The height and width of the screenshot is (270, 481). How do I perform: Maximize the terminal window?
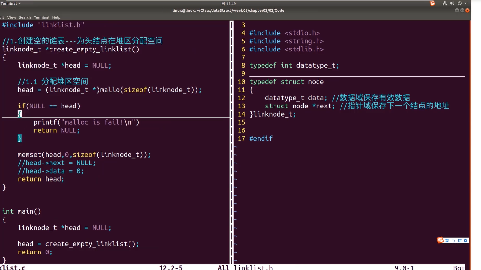point(462,10)
